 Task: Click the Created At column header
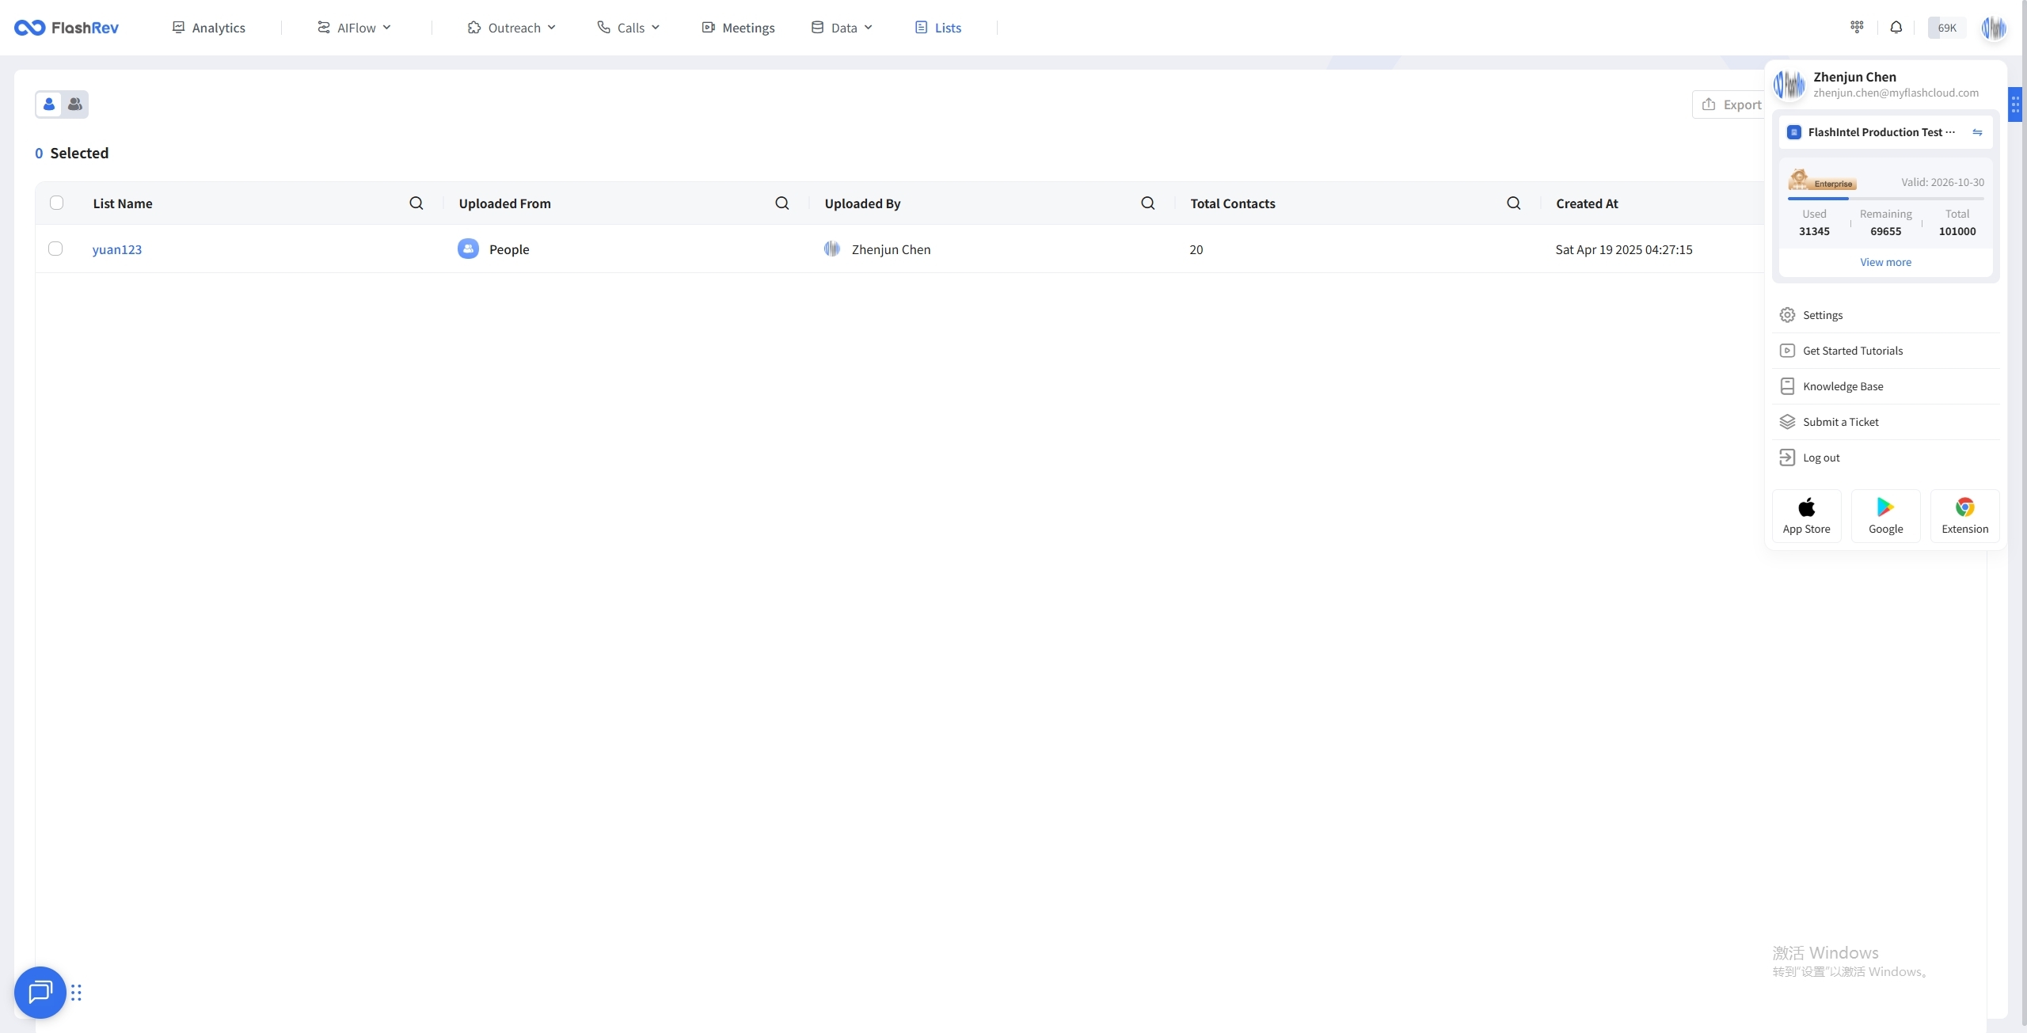(x=1587, y=203)
